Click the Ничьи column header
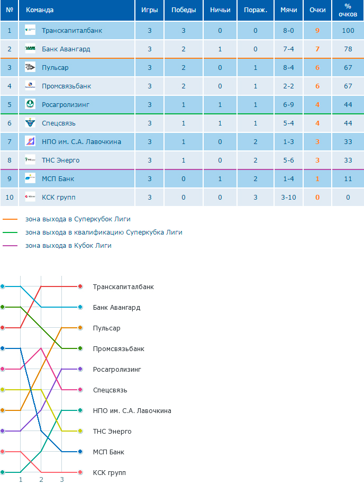Screen dimensions: 364x484 (220, 10)
